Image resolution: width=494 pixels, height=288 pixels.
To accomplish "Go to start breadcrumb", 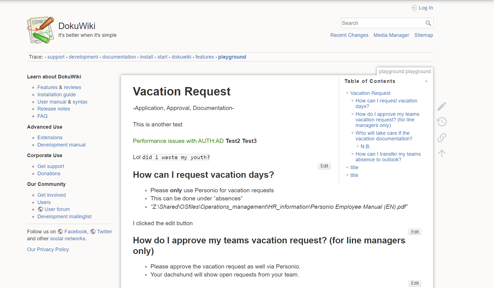I will pyautogui.click(x=162, y=57).
